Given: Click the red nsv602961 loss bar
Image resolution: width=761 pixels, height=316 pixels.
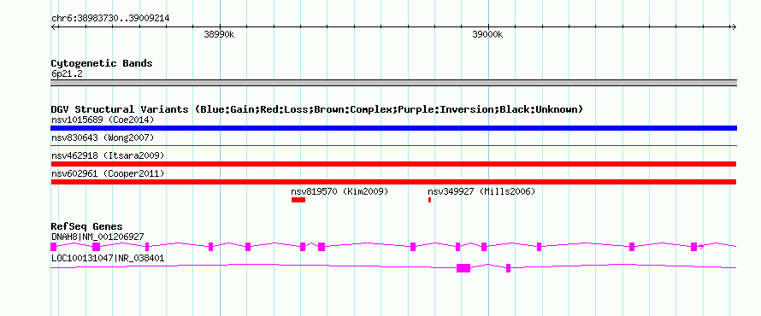Looking at the screenshot, I should (393, 182).
